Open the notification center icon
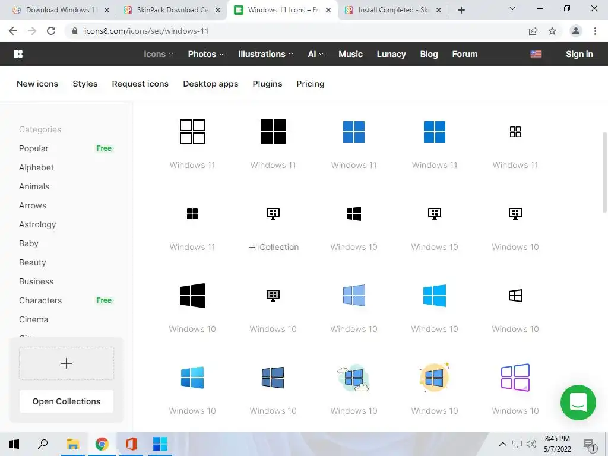 click(x=590, y=445)
